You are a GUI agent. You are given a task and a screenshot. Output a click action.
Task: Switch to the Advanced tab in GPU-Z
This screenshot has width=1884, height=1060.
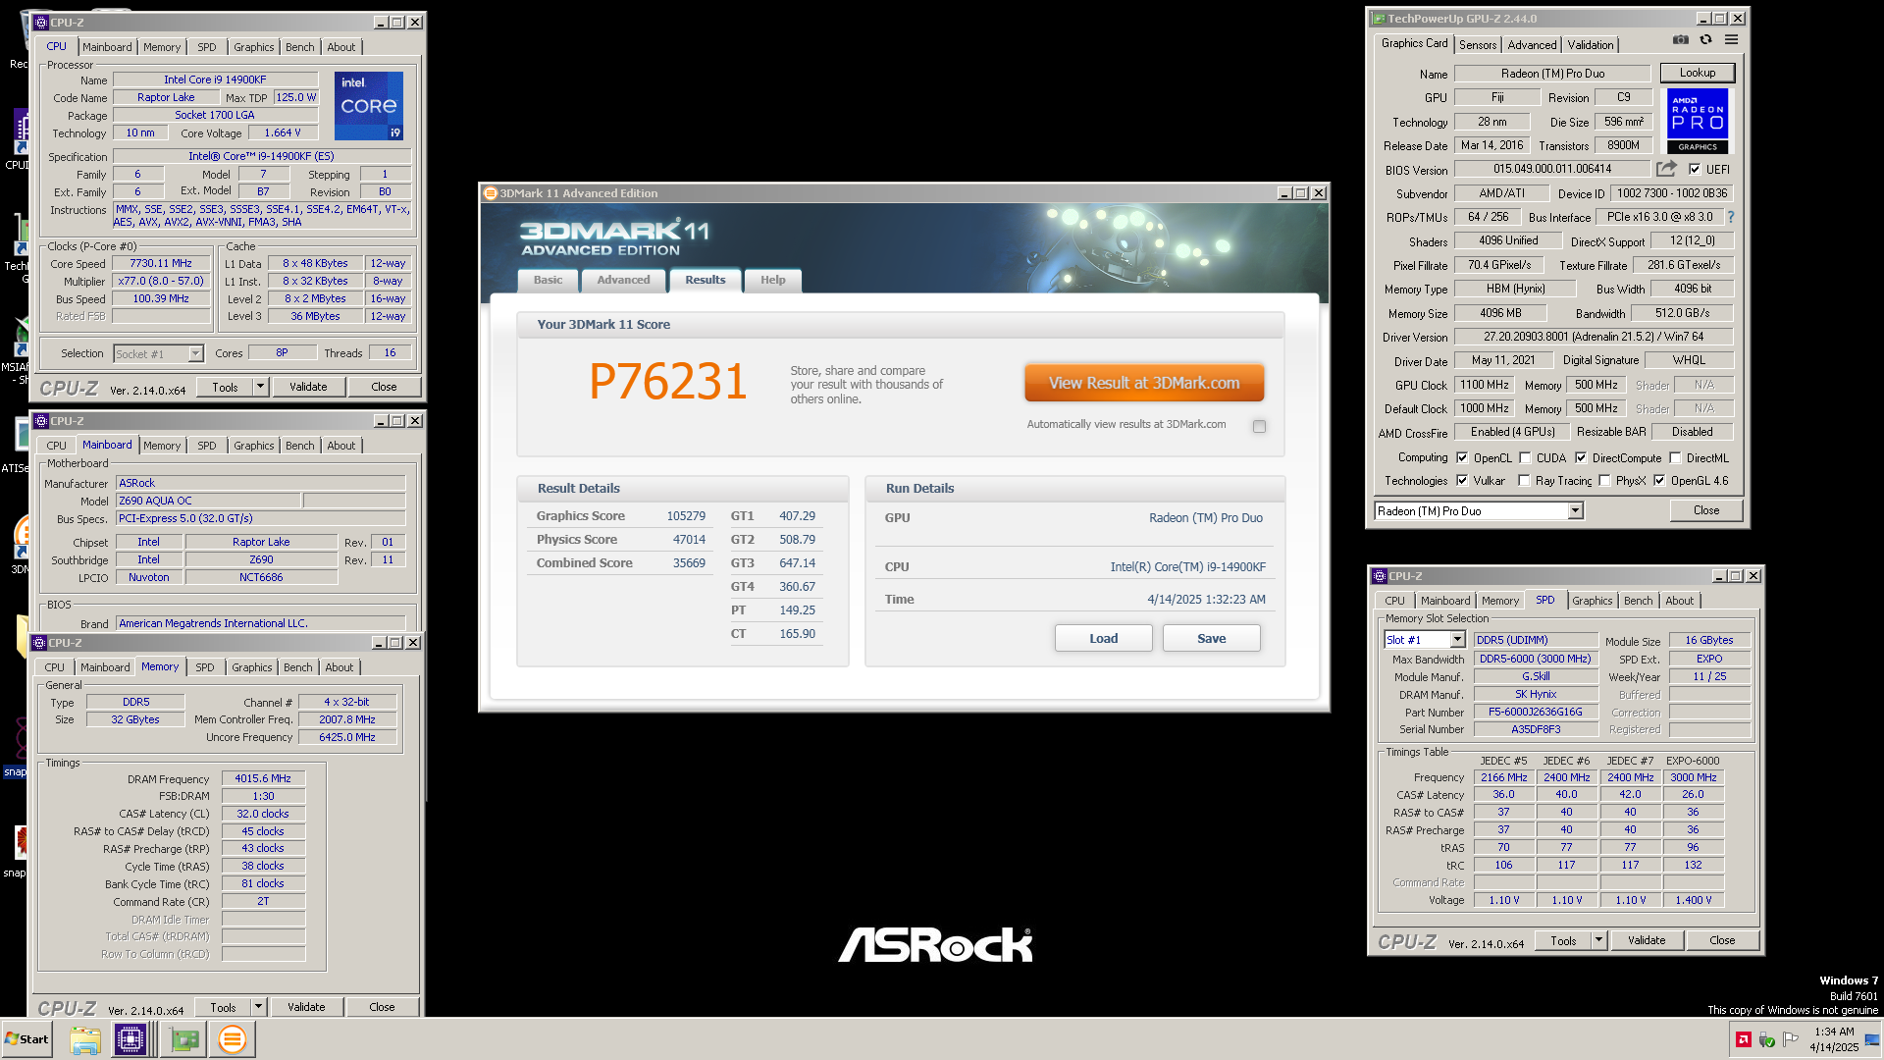coord(1532,44)
